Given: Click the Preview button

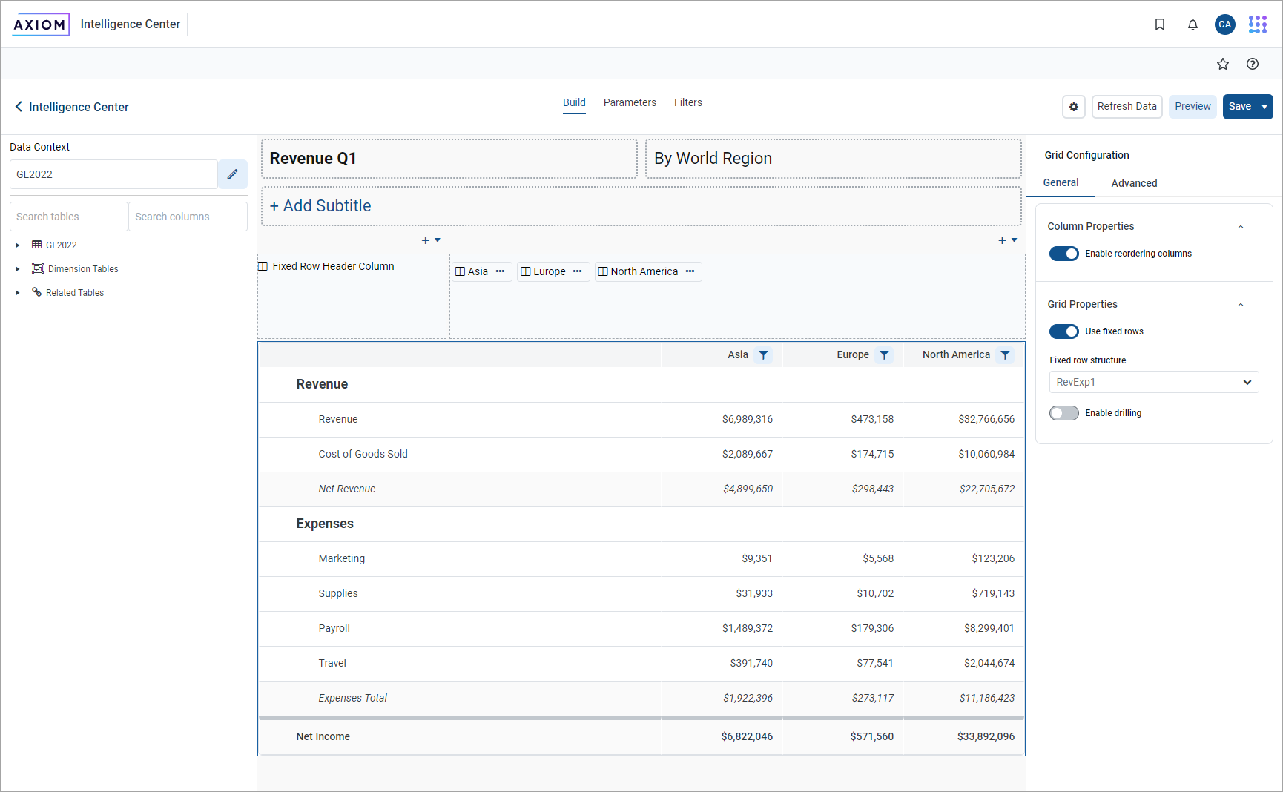Looking at the screenshot, I should tap(1193, 107).
